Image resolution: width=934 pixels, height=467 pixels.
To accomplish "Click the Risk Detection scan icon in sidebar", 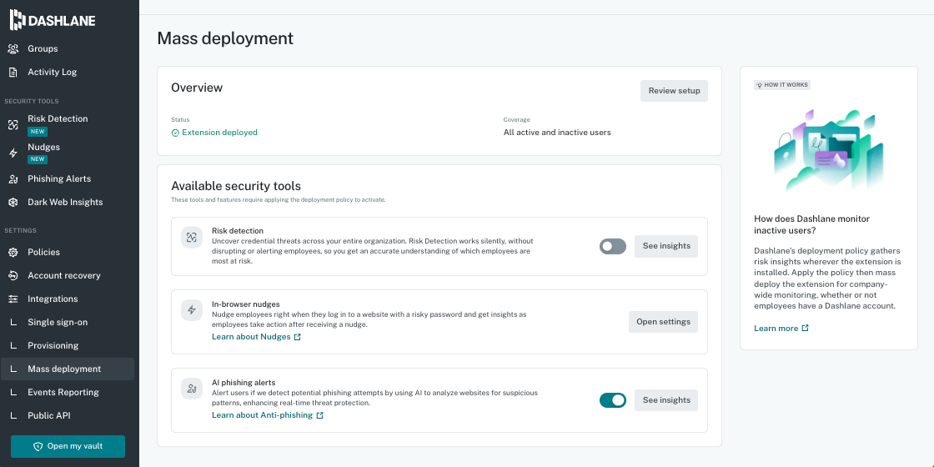I will pyautogui.click(x=13, y=124).
